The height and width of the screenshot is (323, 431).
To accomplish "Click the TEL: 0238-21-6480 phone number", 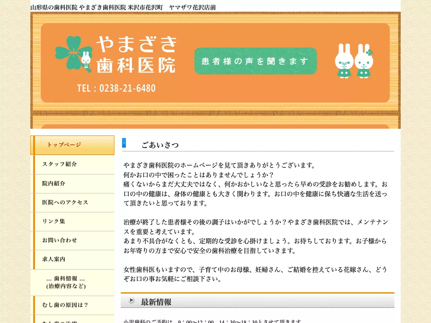I will (x=116, y=88).
